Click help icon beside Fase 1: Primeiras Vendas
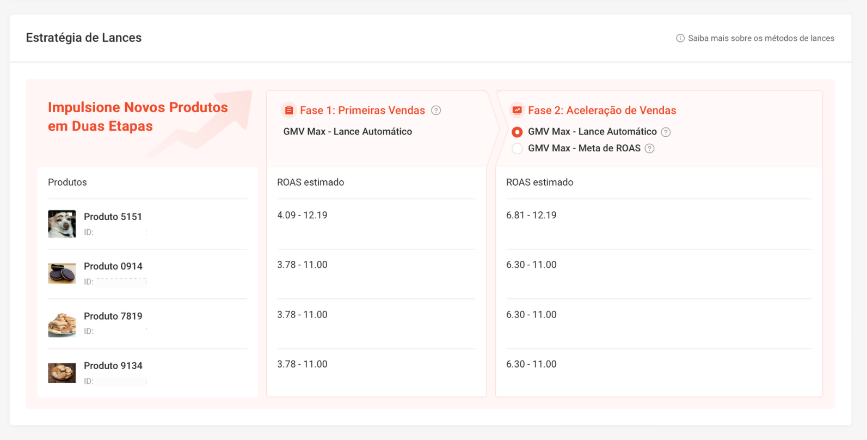867x440 pixels. (x=436, y=111)
